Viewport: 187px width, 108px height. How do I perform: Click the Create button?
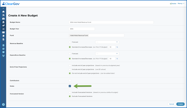pyautogui.click(x=180, y=104)
